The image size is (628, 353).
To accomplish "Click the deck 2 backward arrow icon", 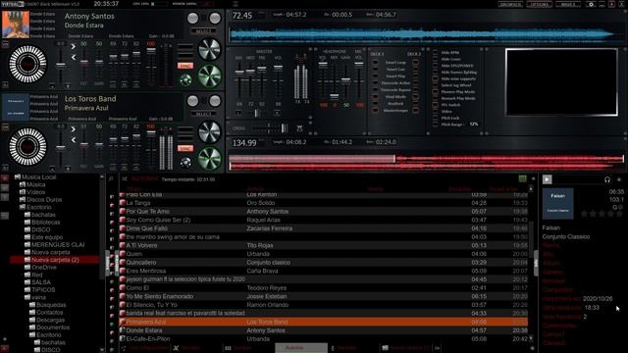I will (x=74, y=139).
